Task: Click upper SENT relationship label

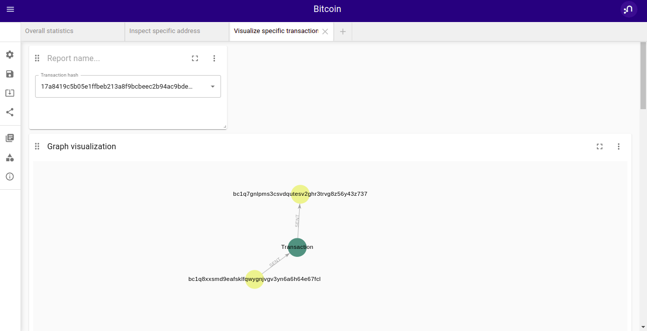Action: (297, 221)
